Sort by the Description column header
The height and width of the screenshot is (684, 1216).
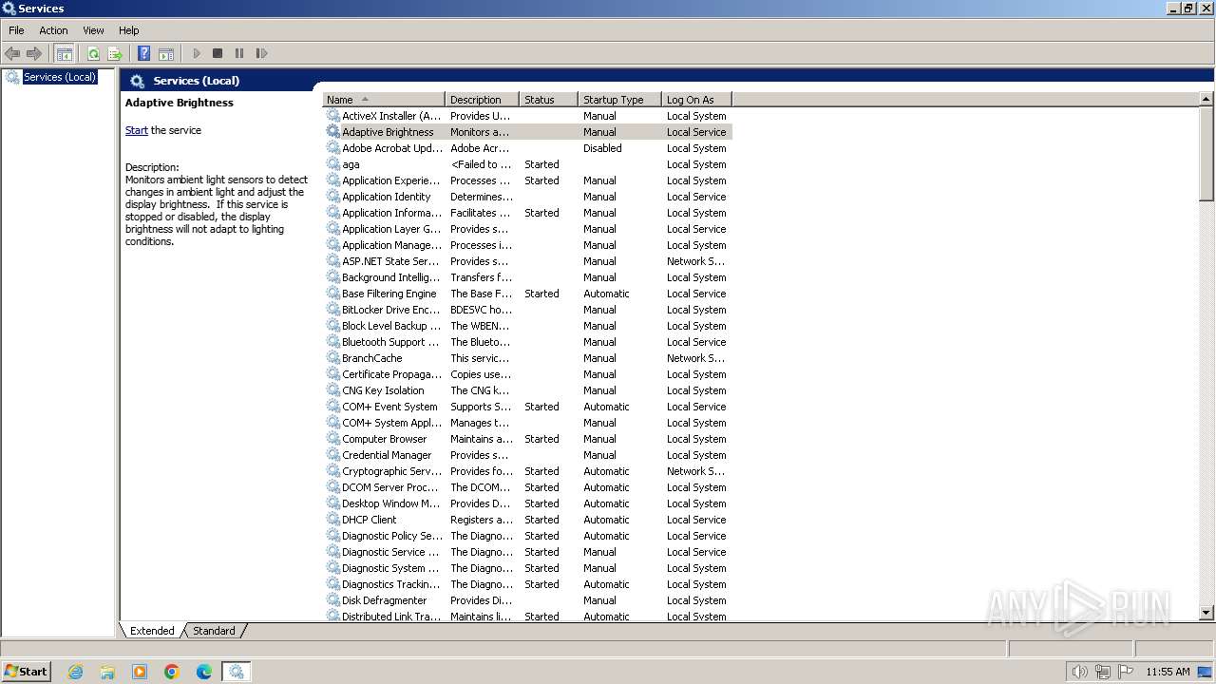pos(483,100)
